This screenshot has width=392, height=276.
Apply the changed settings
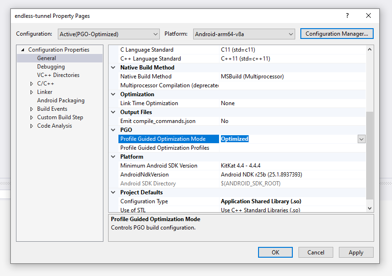pos(356,252)
